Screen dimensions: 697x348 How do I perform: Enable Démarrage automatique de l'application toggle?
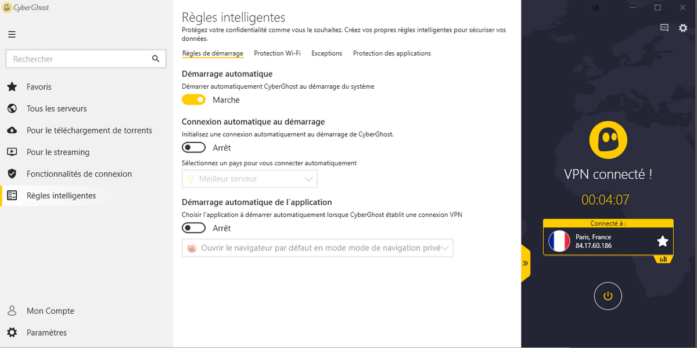(193, 228)
